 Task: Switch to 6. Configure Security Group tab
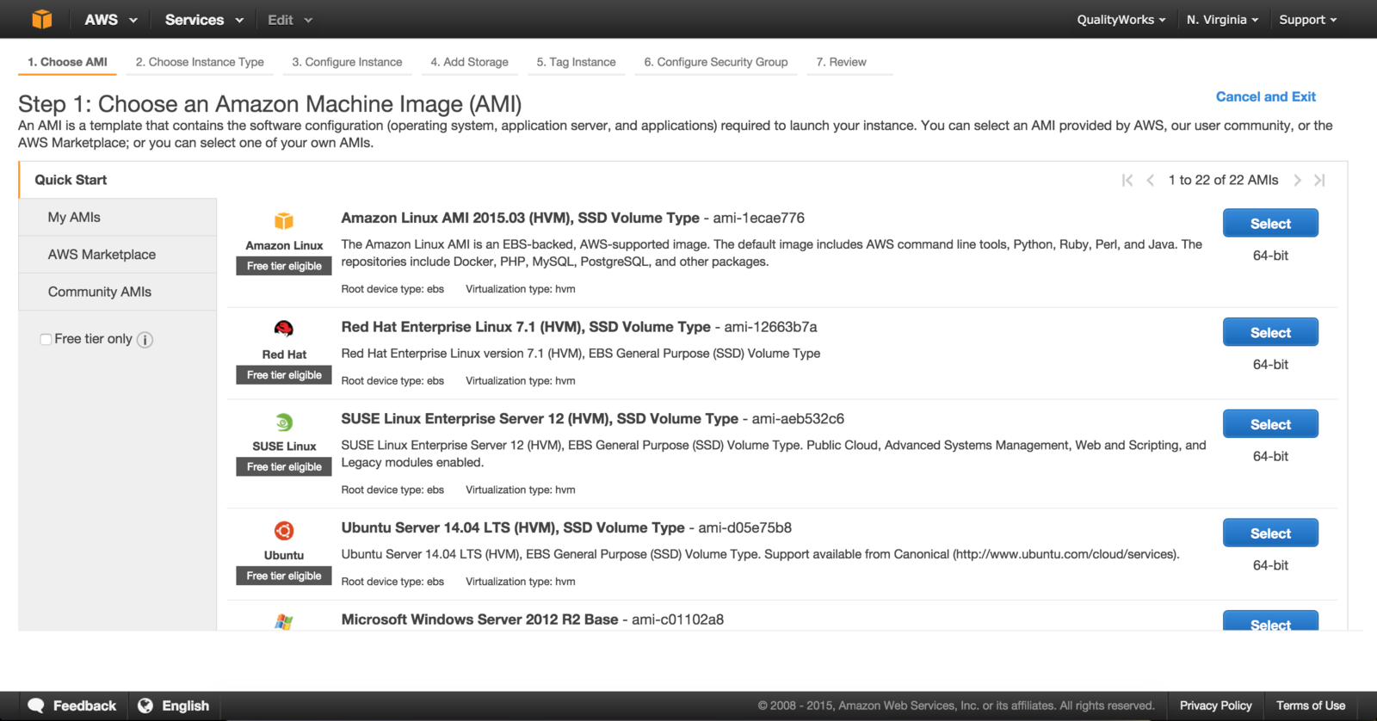click(716, 62)
